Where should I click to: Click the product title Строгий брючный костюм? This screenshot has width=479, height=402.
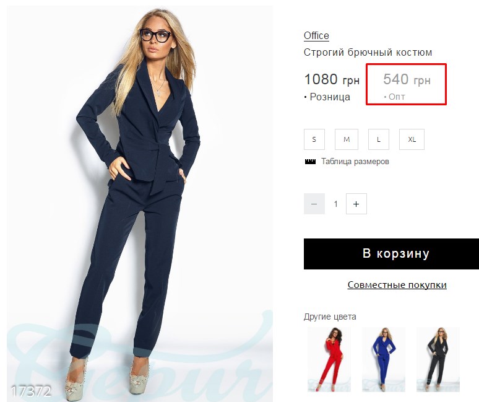368,53
